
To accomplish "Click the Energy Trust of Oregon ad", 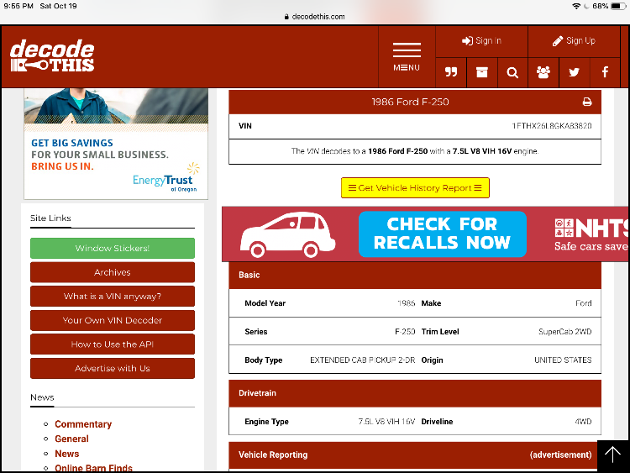I will click(116, 144).
